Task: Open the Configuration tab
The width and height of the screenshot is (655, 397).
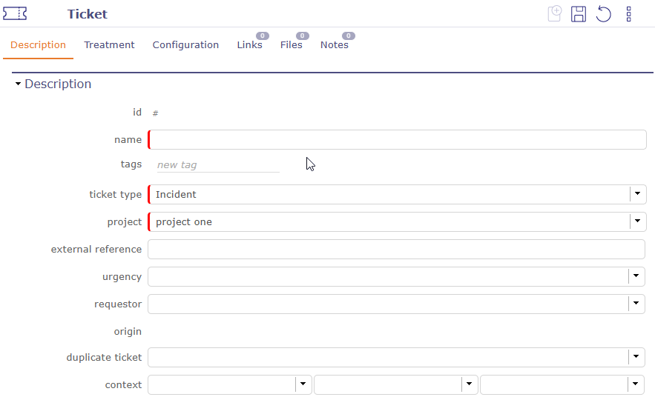Action: pyautogui.click(x=185, y=45)
